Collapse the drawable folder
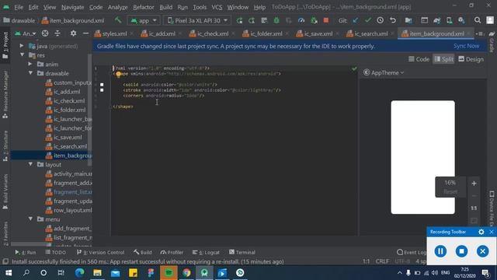This screenshot has height=280, width=497. (x=31, y=73)
